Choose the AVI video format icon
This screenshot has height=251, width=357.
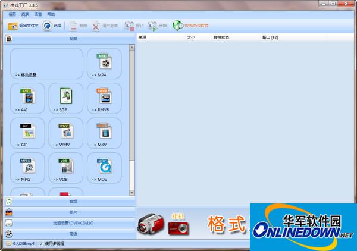(x=27, y=98)
